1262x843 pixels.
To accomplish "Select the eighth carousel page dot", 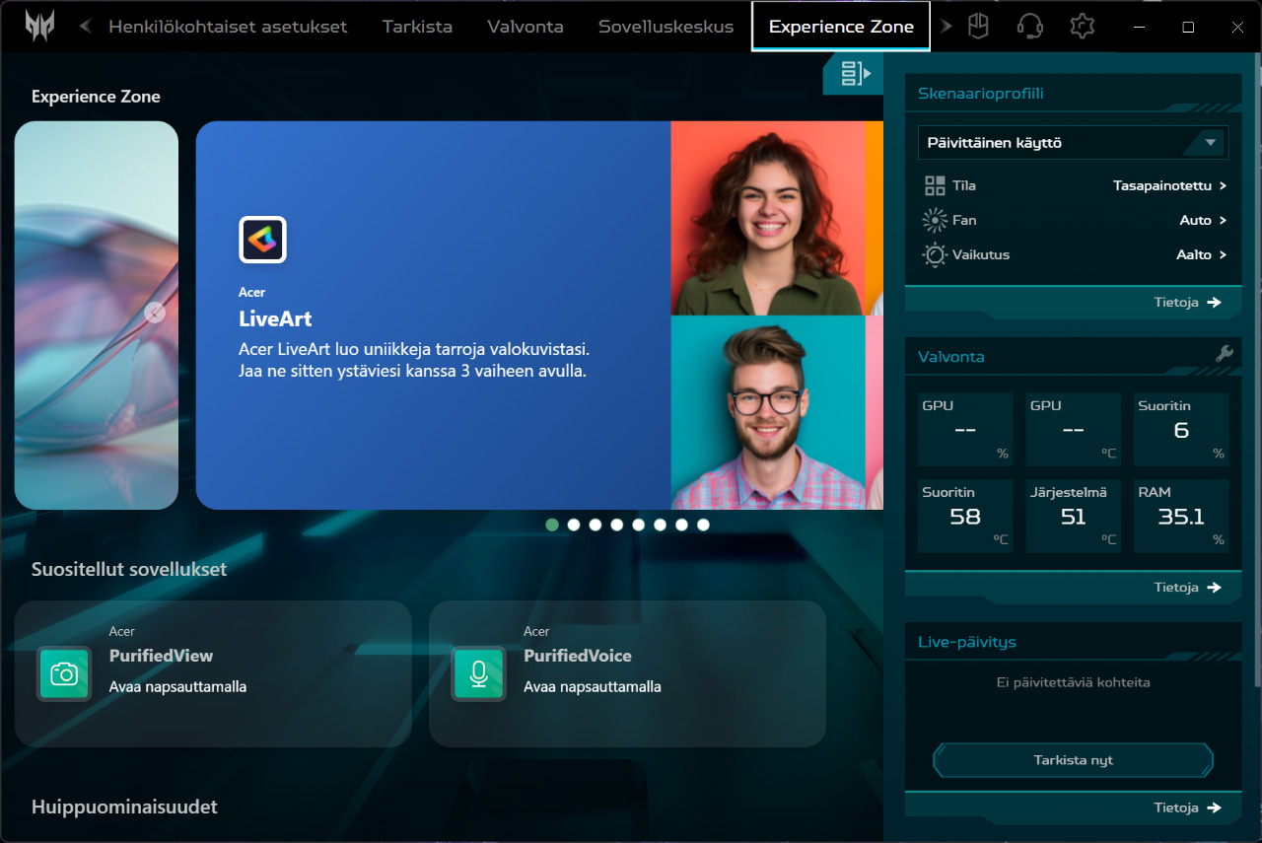I will click(704, 526).
